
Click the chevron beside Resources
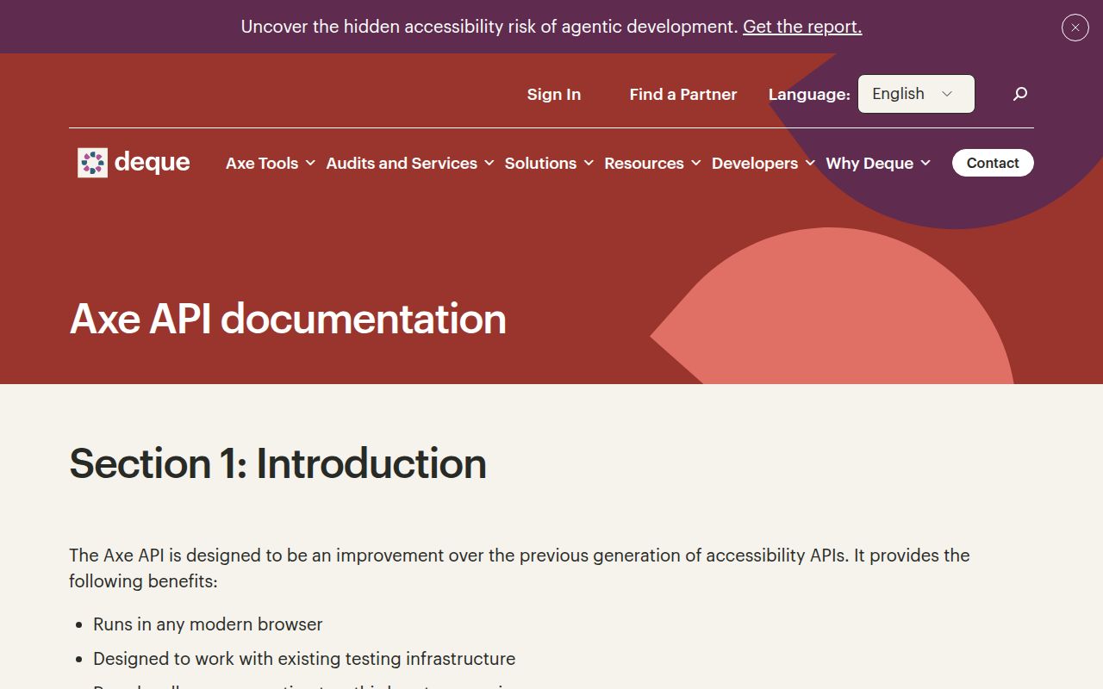(695, 163)
